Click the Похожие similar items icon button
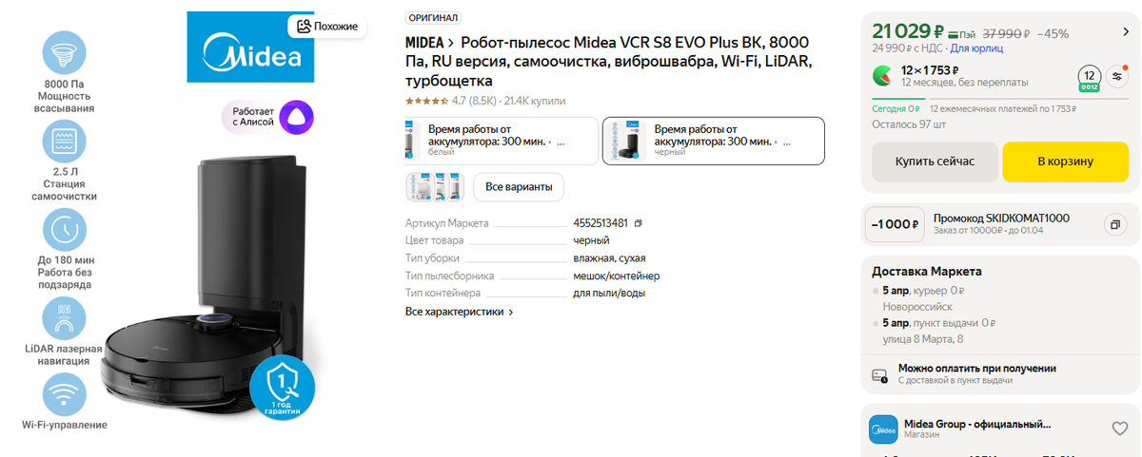Viewport: 1142px width, 457px height. (327, 27)
